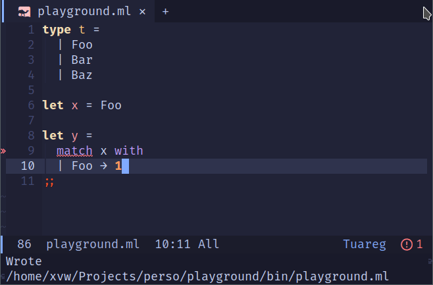
Task: Click line number 1 in the gutter
Action: click(x=30, y=30)
